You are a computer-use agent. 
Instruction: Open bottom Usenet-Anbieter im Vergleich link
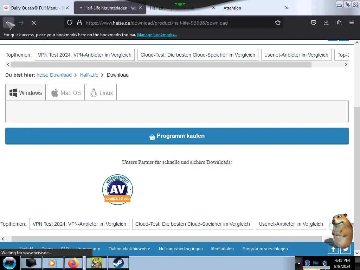pos(291,224)
